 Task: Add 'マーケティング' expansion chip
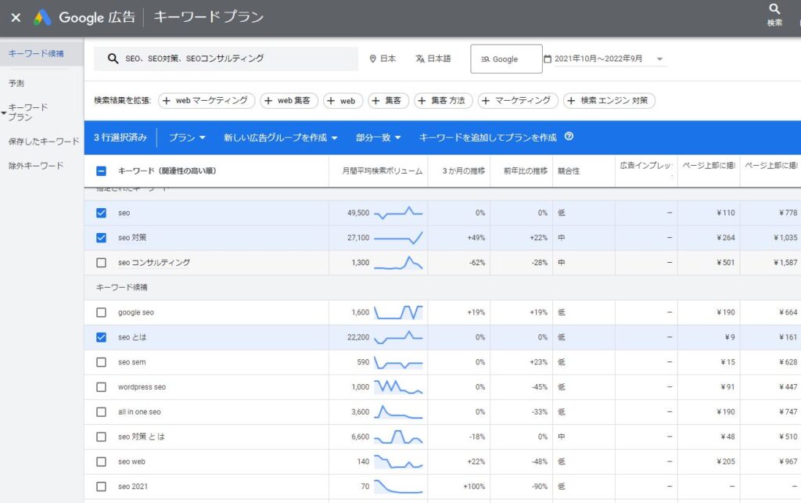coord(518,101)
